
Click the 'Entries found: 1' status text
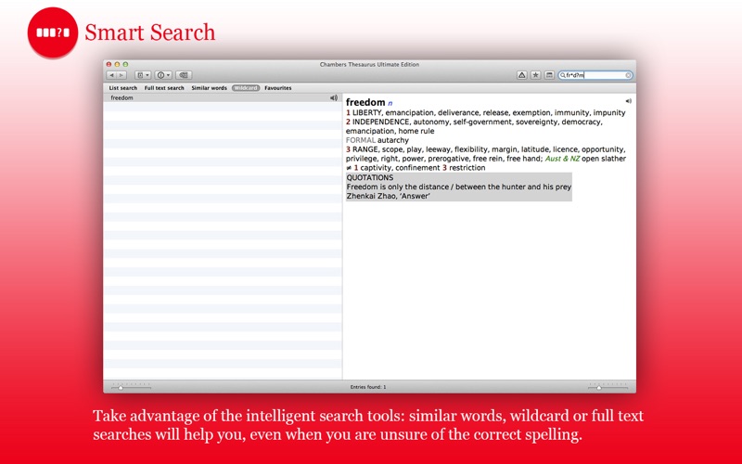[x=368, y=387]
